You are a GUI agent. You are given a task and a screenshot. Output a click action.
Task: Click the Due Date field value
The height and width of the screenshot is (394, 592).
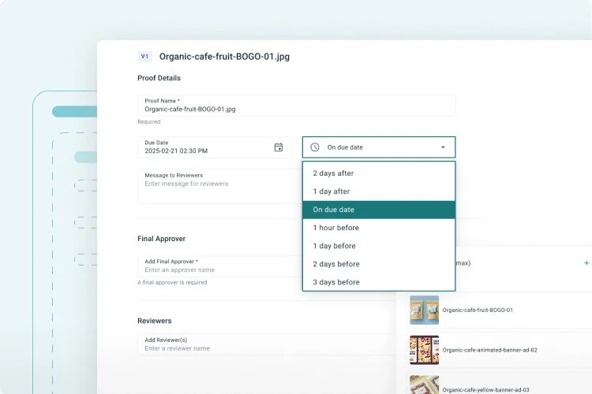176,151
